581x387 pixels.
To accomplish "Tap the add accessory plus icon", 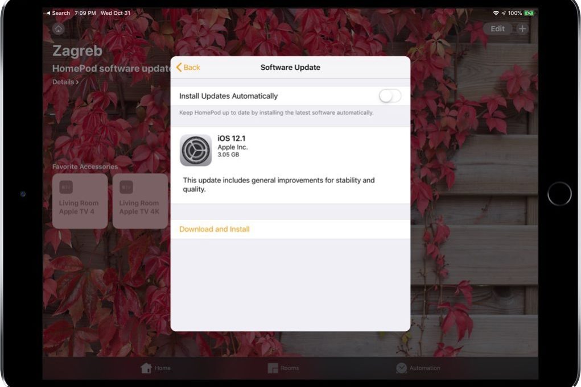I will coord(522,28).
